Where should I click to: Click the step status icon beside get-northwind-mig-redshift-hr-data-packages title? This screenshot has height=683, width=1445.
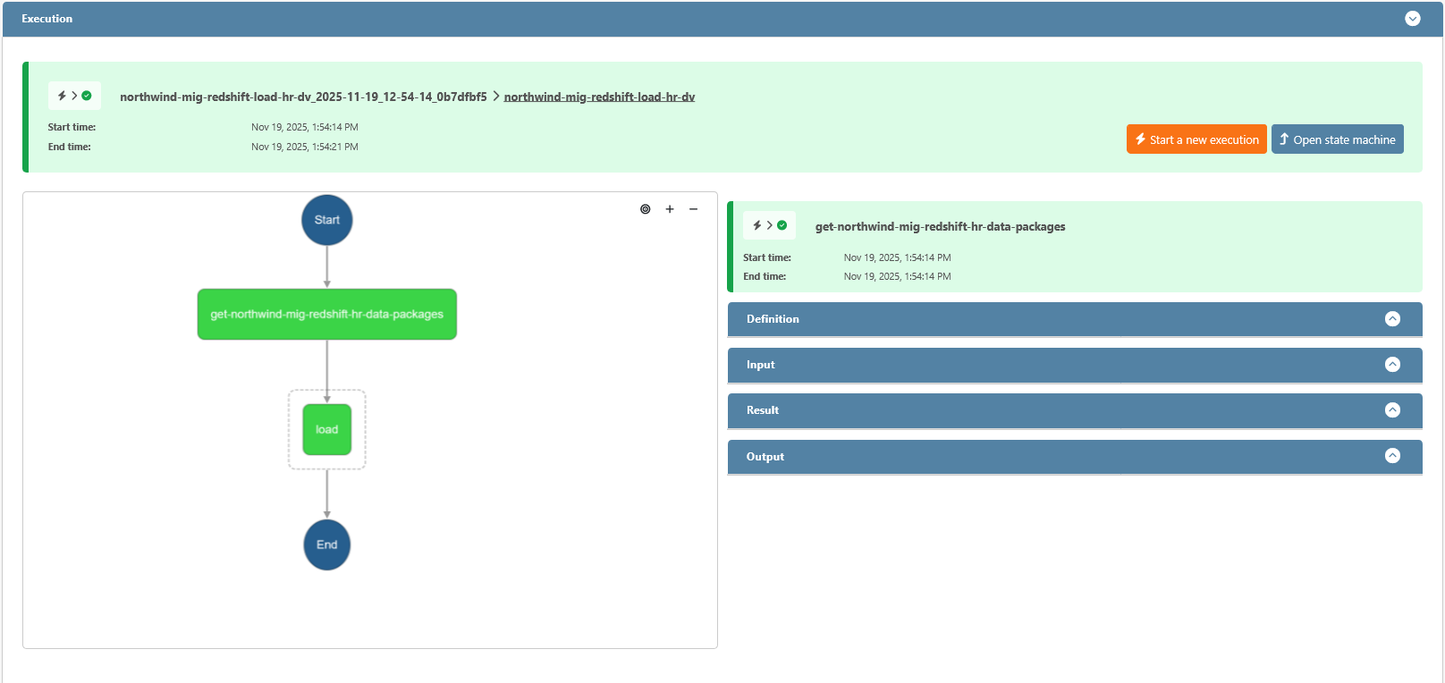[x=769, y=225]
